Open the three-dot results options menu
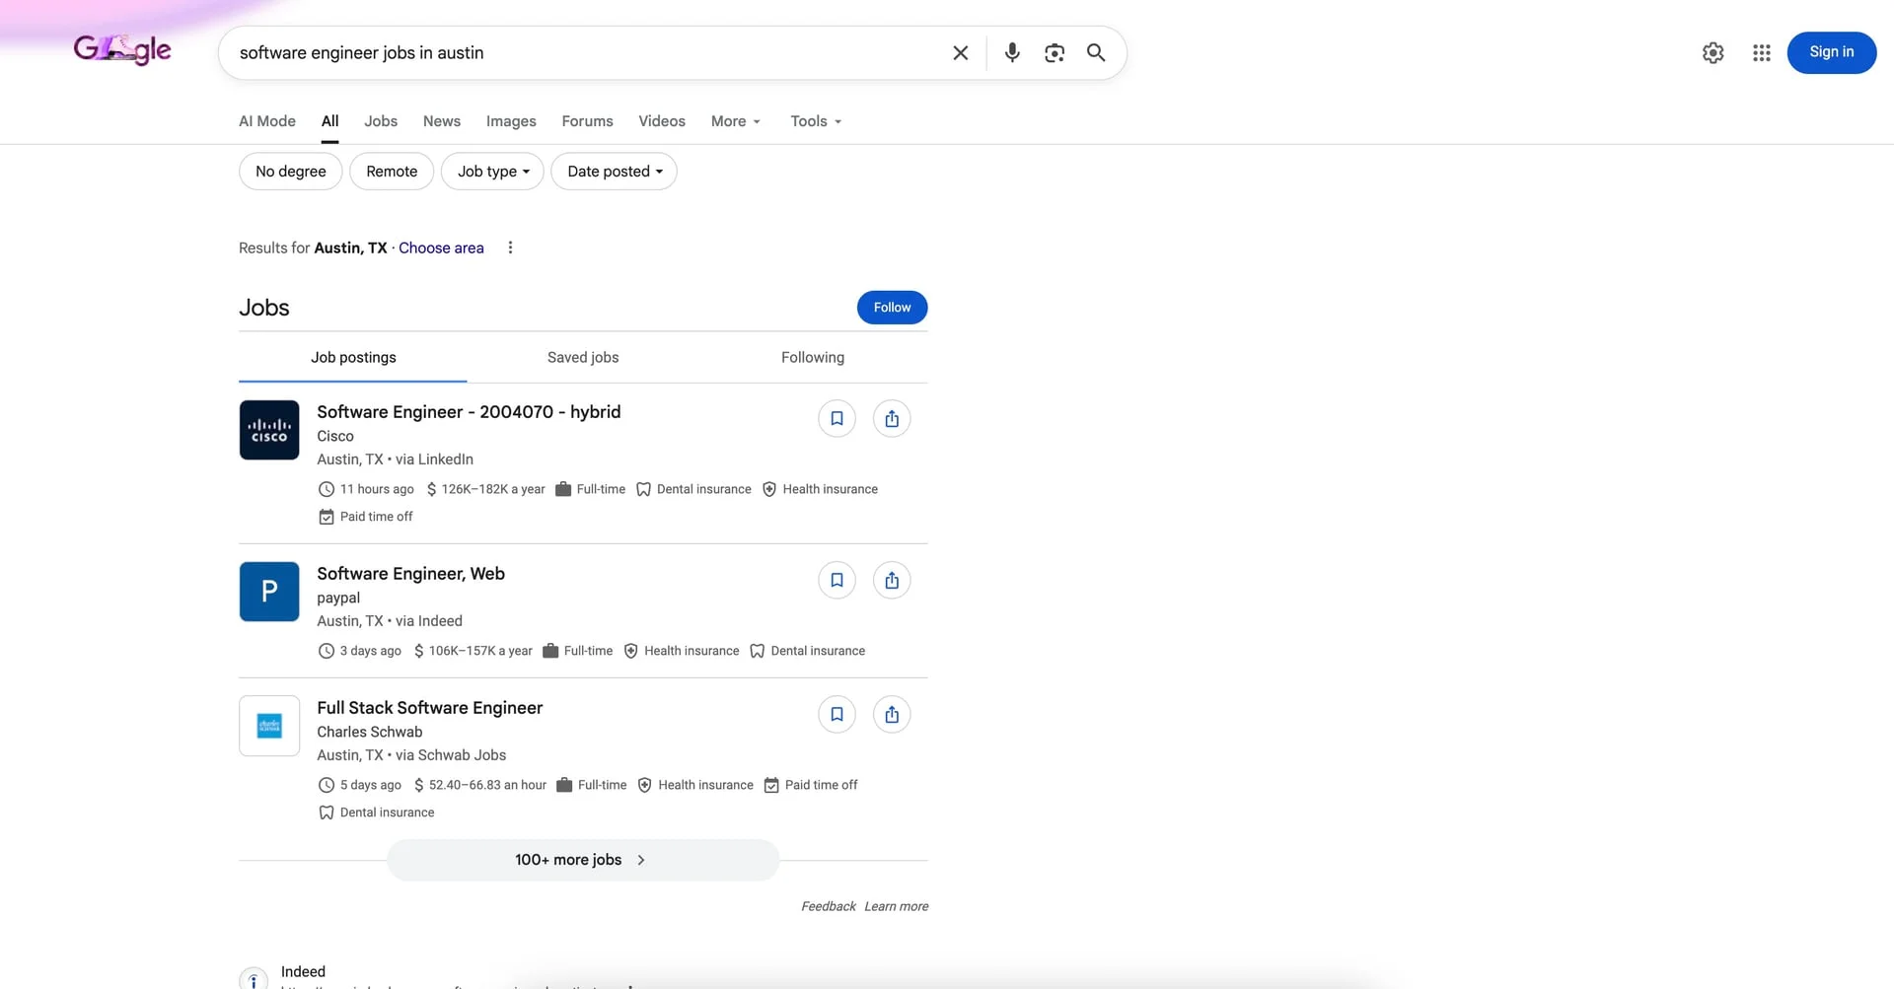1894x989 pixels. [510, 247]
